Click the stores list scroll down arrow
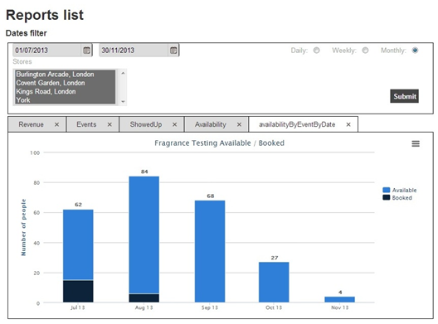Screen dimensions: 438x324 123,102
